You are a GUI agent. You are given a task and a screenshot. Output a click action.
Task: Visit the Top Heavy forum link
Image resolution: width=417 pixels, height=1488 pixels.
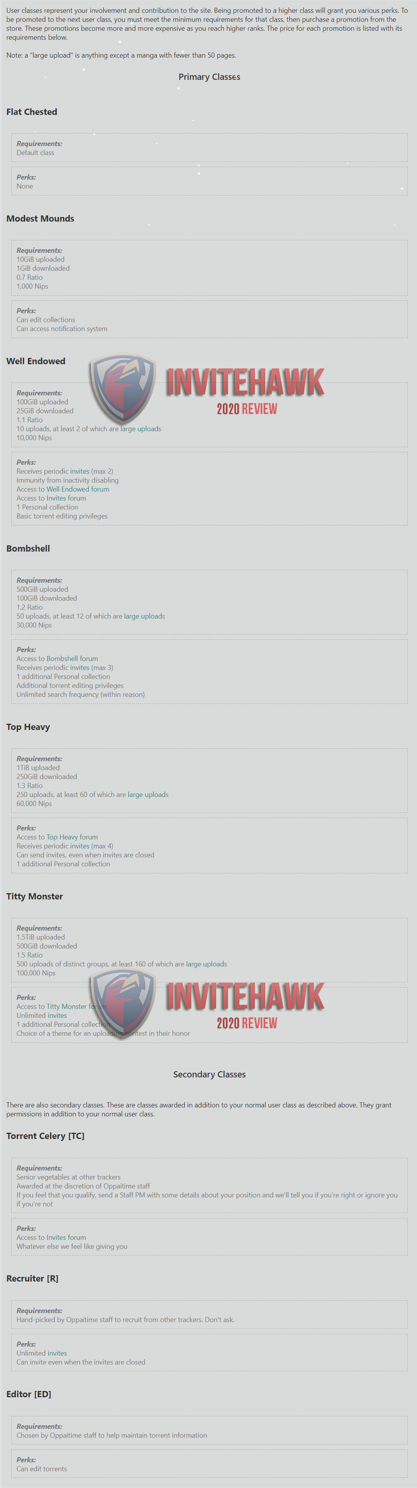click(x=72, y=837)
